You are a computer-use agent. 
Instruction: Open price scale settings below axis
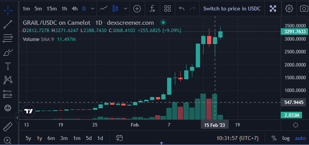[295, 125]
